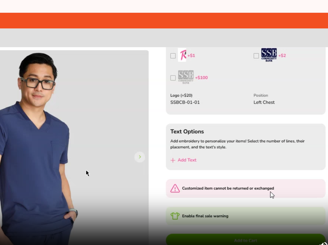Click the Enable final sale warning label
The width and height of the screenshot is (328, 245).
205,216
